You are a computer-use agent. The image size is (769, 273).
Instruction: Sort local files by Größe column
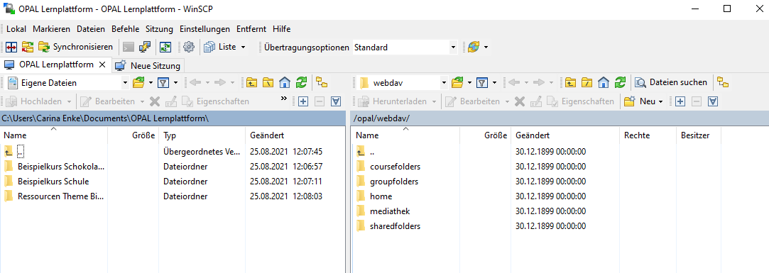pyautogui.click(x=133, y=135)
